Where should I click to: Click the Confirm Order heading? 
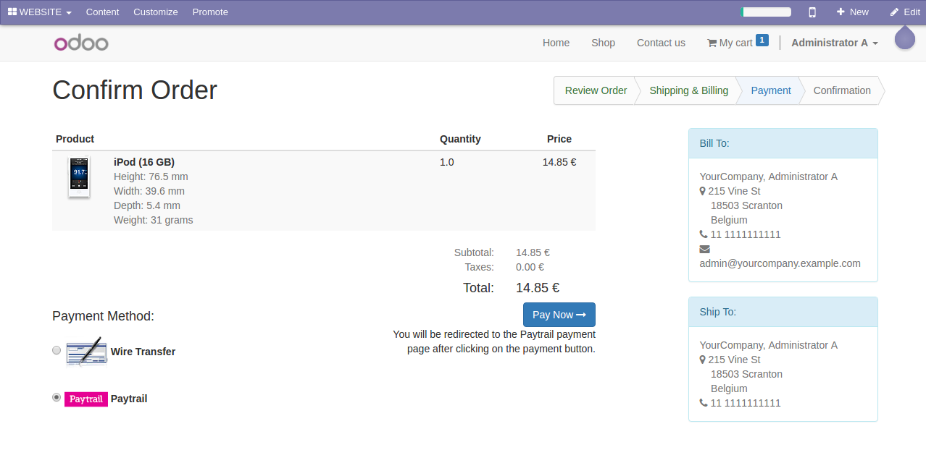point(135,90)
